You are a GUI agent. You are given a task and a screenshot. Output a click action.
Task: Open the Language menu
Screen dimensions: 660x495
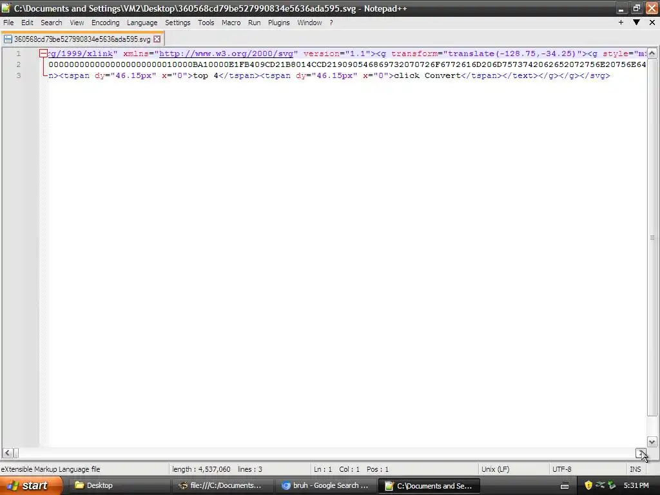(x=142, y=23)
